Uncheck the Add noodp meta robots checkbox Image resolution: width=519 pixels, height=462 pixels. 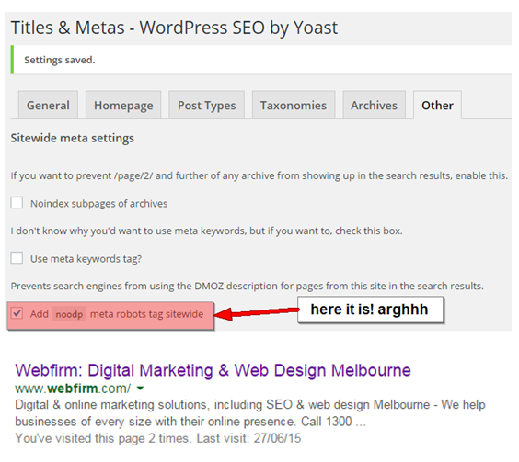tap(17, 313)
